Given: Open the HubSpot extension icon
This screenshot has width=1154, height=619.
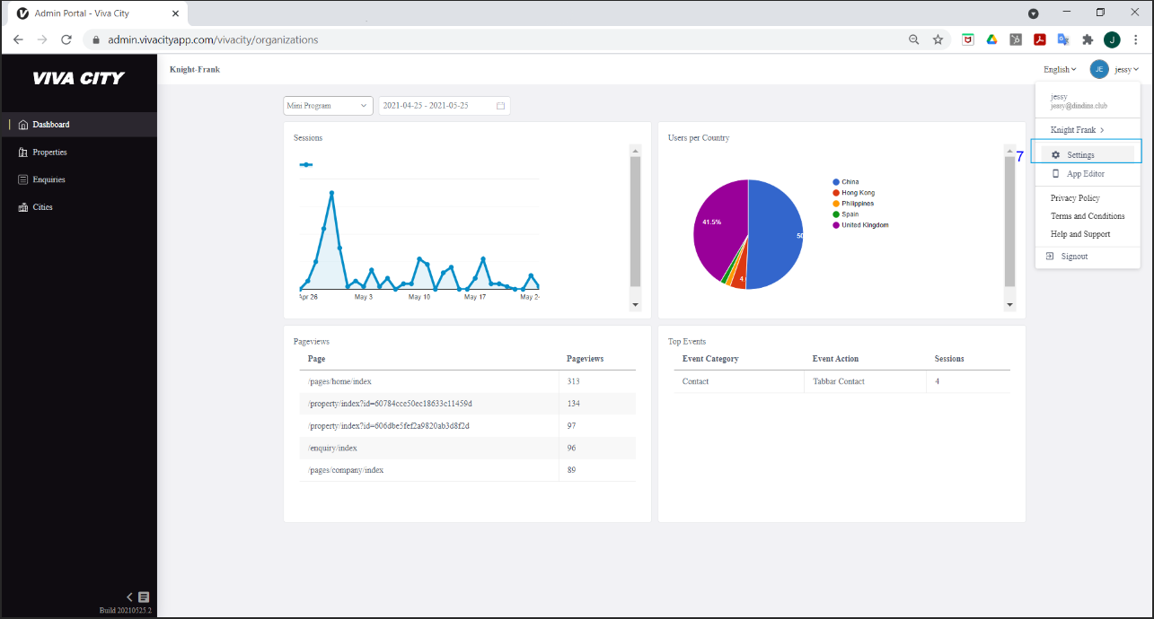Looking at the screenshot, I should pos(1016,39).
